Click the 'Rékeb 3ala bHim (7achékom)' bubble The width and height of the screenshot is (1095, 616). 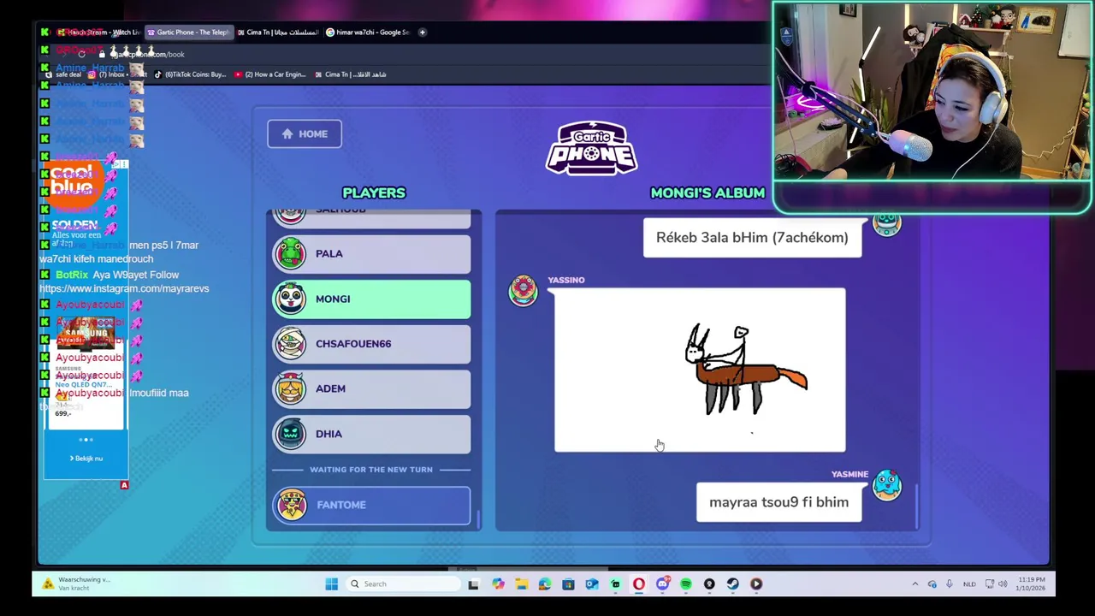[752, 237]
